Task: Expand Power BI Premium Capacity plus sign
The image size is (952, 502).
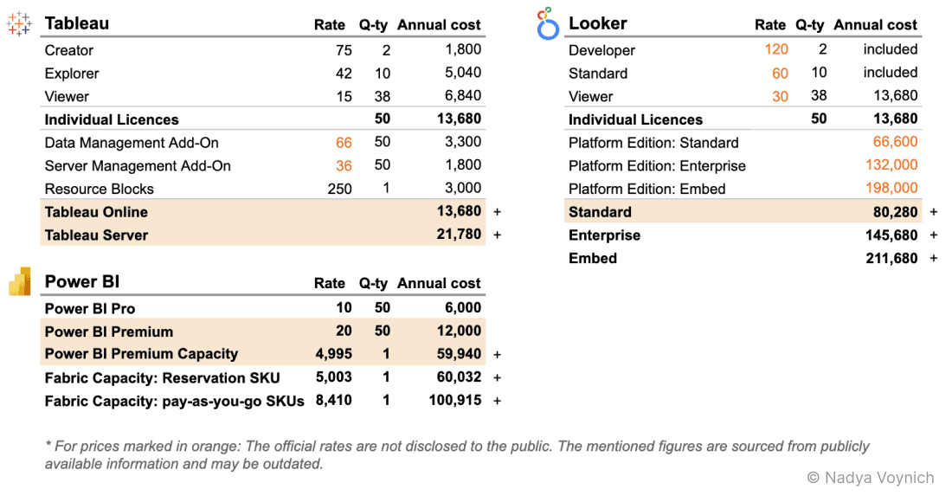Action: tap(497, 354)
